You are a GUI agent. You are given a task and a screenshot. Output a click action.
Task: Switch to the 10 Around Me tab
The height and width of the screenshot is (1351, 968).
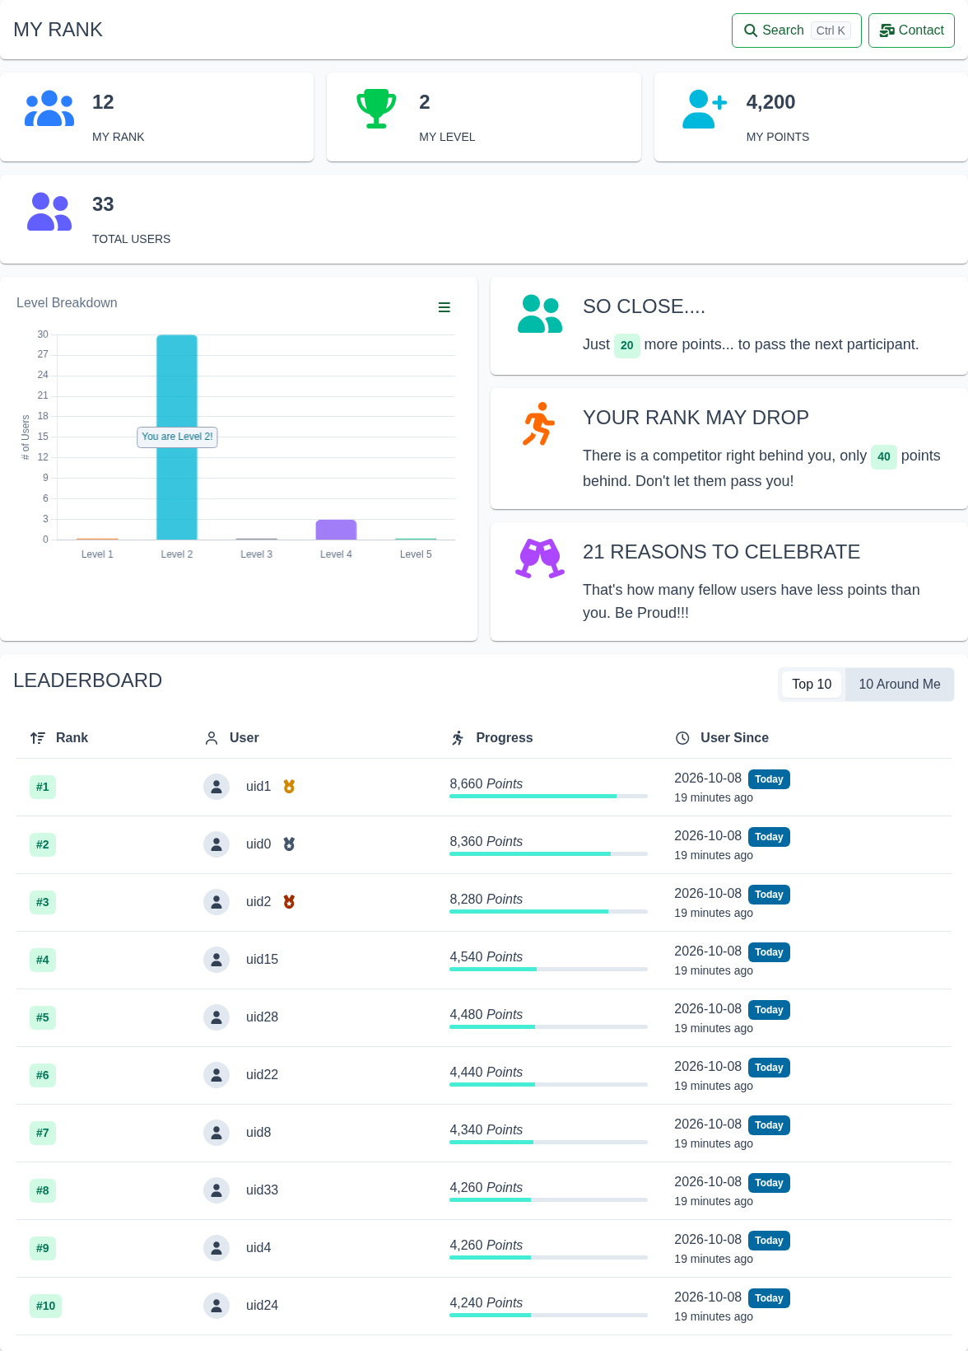coord(900,685)
